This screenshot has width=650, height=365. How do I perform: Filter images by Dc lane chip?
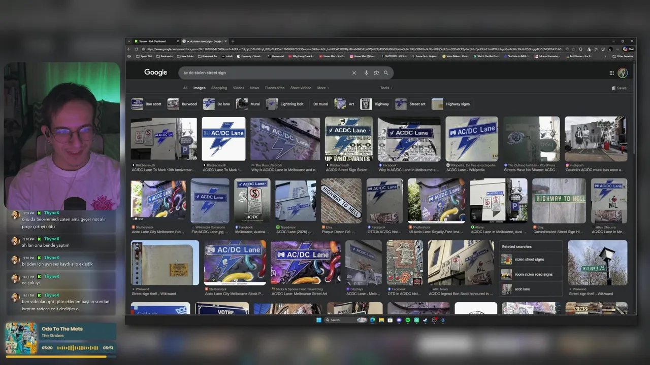coord(217,104)
